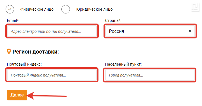Click the checkmark inside Физическое лицо circle
This screenshot has width=202, height=106.
pos(10,9)
